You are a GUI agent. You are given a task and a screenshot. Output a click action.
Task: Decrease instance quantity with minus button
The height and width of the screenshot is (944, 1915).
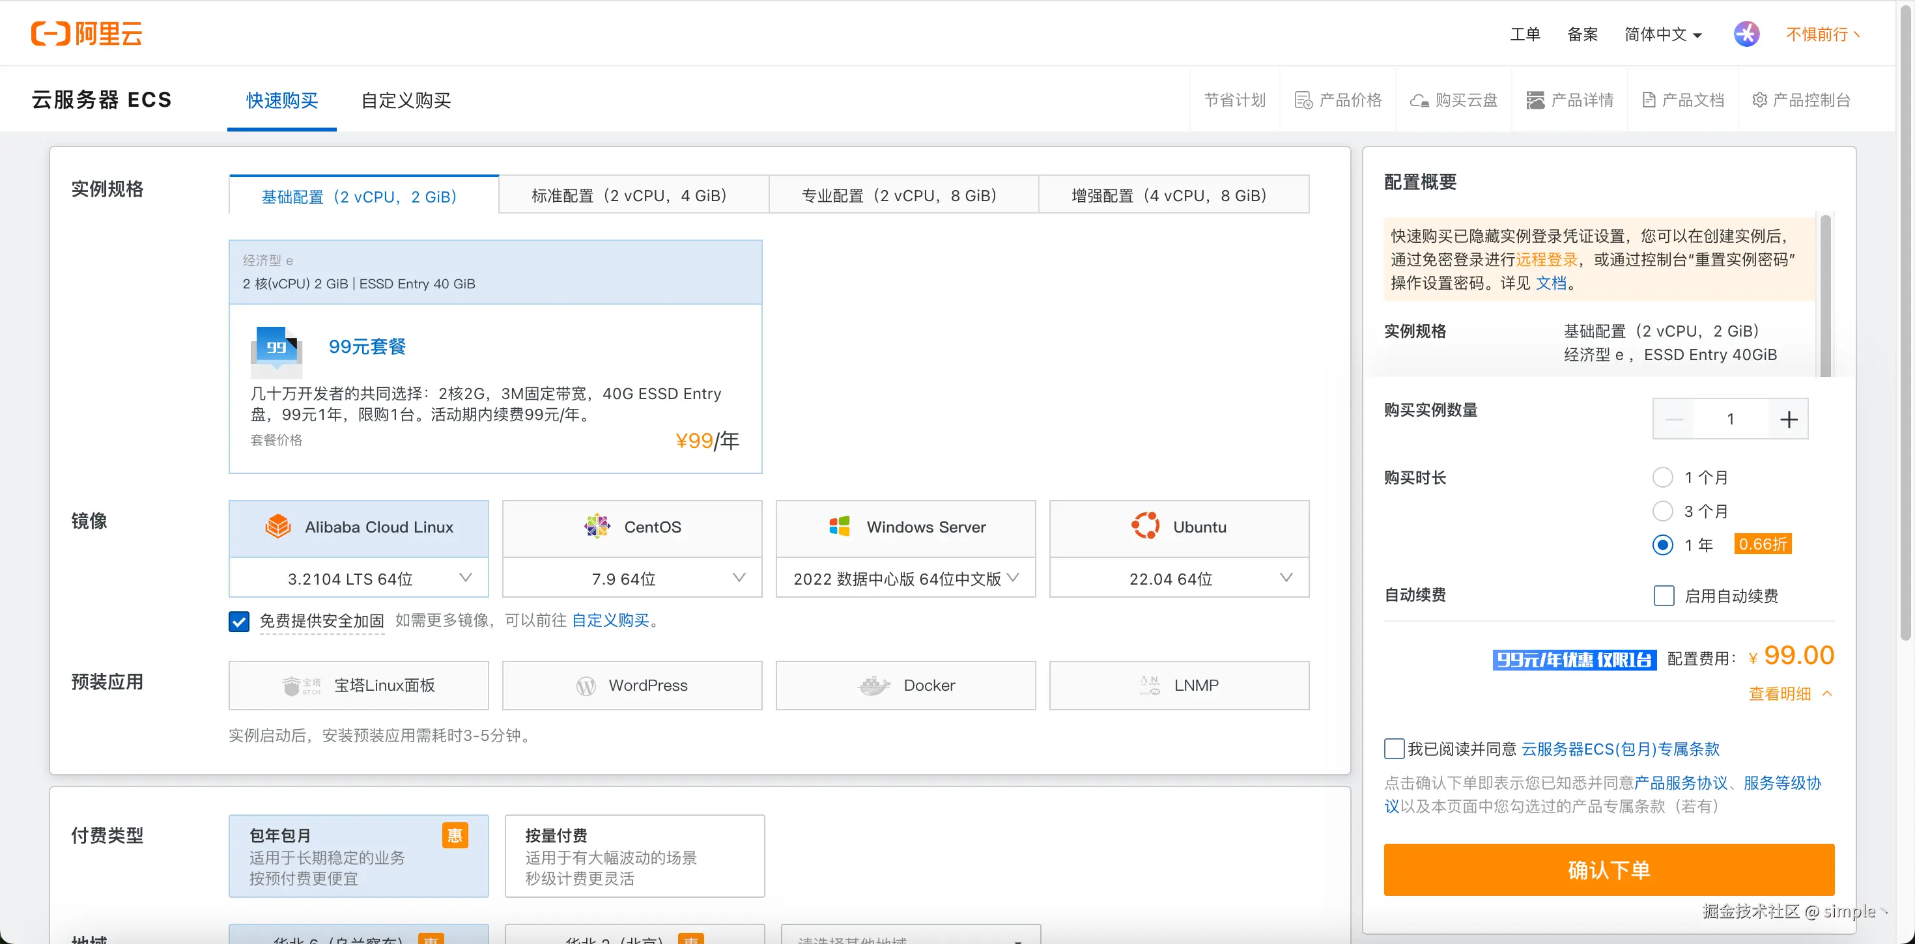pyautogui.click(x=1673, y=419)
